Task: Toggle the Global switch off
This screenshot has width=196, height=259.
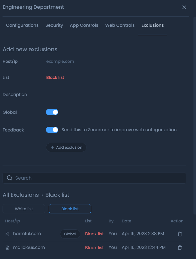Action: tap(52, 112)
